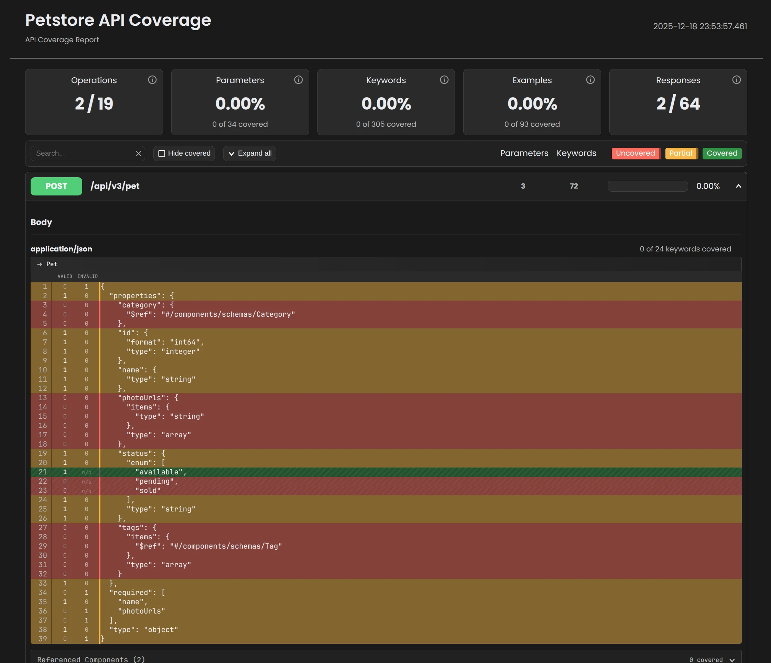Screen dimensions: 771x663
Task: Click the arrow icon beside the Pet schema
Action: pos(40,264)
